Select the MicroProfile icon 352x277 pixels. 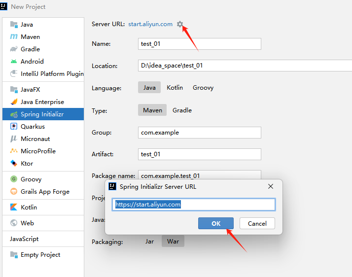click(14, 151)
